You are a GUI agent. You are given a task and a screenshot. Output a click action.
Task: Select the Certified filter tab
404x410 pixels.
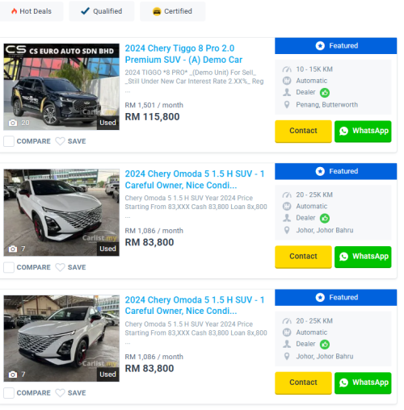173,11
